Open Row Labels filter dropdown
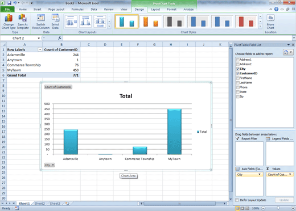The image size is (296, 211). pos(40,49)
